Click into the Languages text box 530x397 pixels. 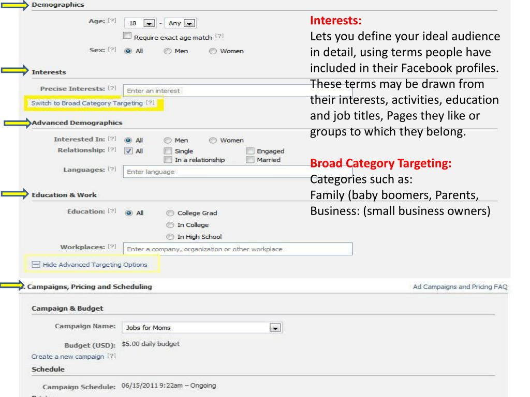(x=238, y=172)
